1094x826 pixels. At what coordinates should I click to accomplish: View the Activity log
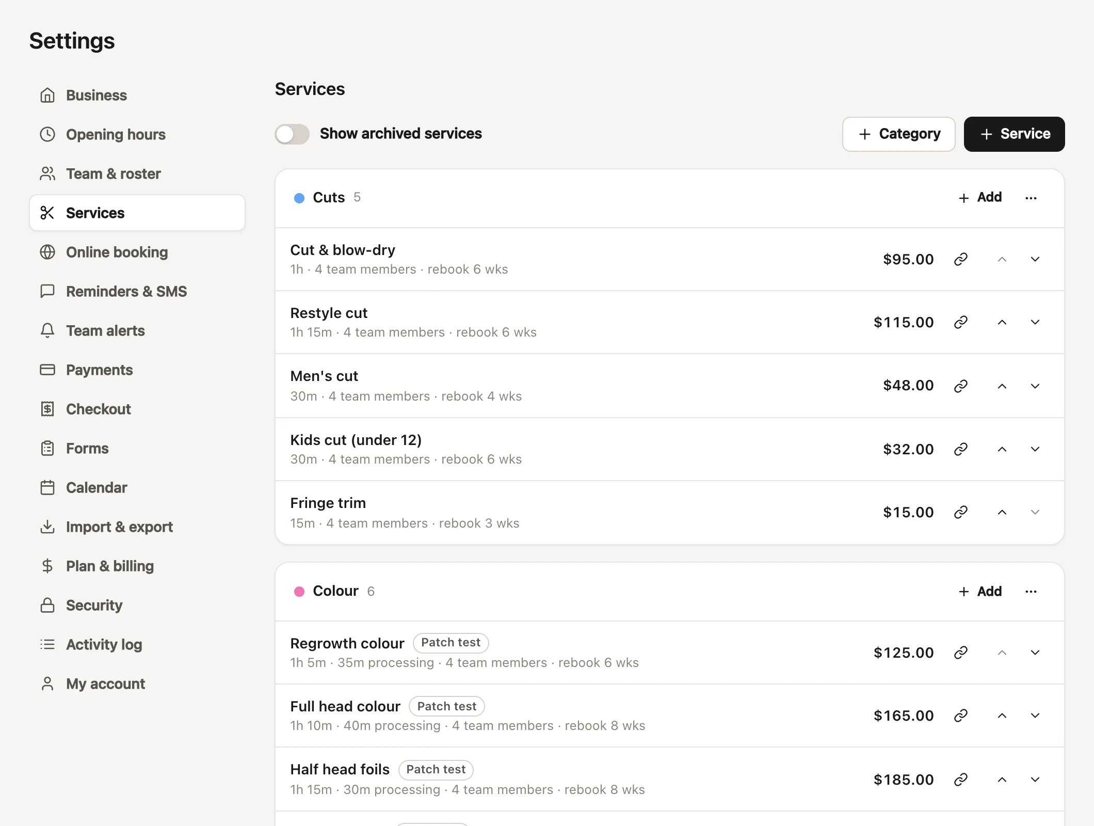pyautogui.click(x=137, y=645)
